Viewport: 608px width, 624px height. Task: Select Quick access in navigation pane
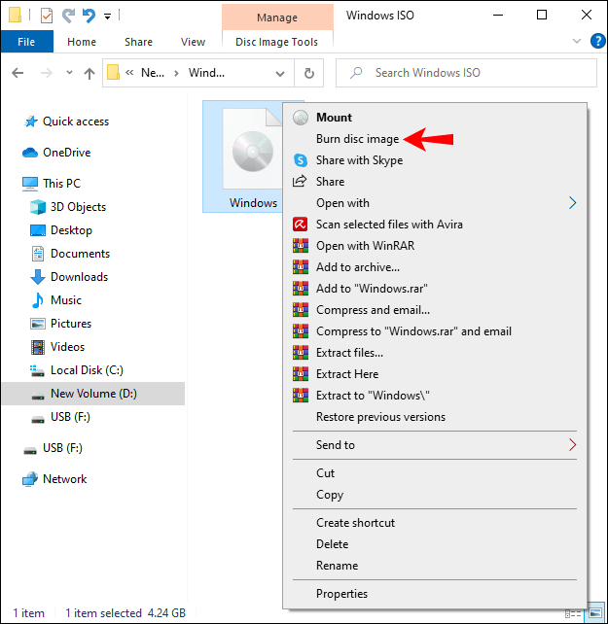(x=66, y=121)
